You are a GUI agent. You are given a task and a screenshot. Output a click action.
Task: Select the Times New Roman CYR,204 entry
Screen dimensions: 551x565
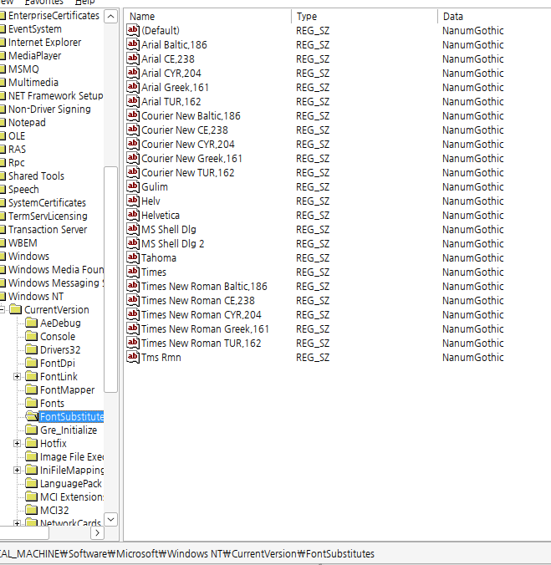[201, 315]
